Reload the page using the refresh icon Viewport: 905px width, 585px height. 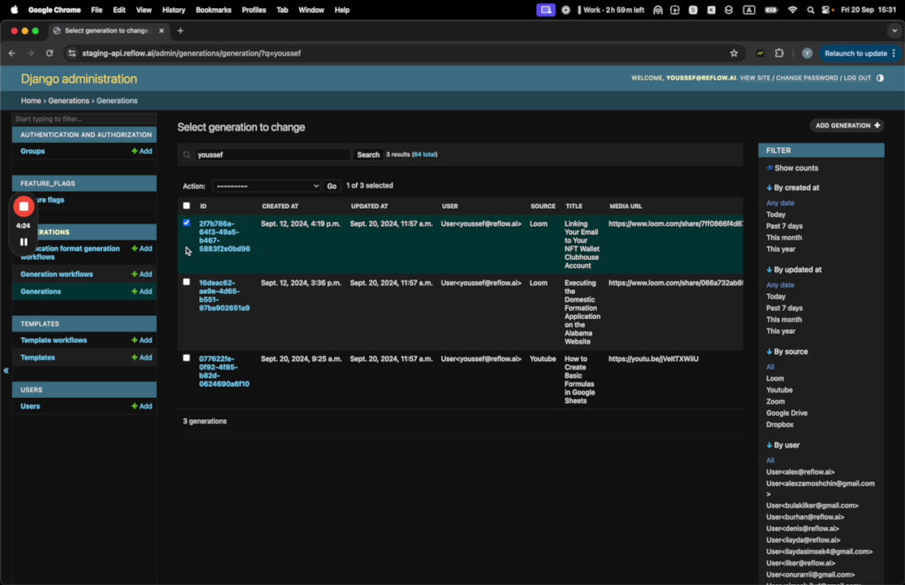(50, 54)
